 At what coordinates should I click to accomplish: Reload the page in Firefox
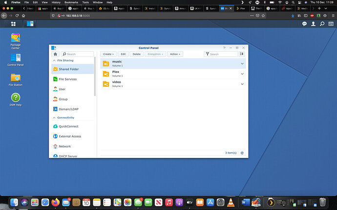[x=17, y=16]
